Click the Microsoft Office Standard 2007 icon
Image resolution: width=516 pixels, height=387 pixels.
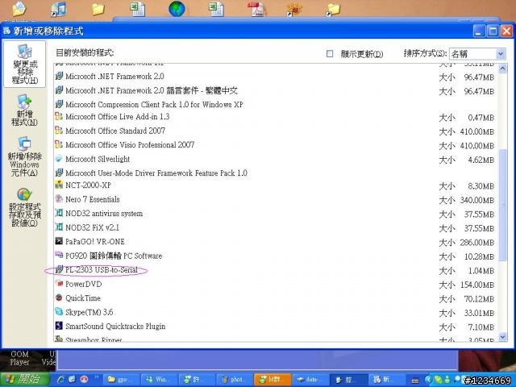pyautogui.click(x=59, y=131)
